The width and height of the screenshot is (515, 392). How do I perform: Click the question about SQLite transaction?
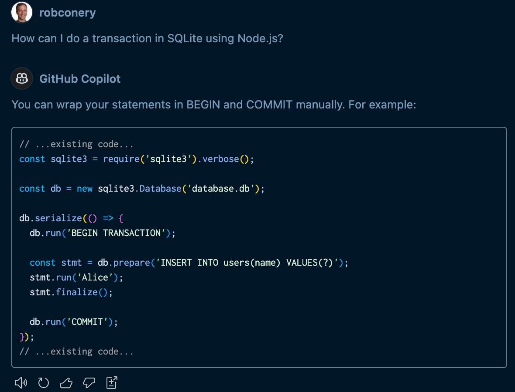(x=147, y=38)
